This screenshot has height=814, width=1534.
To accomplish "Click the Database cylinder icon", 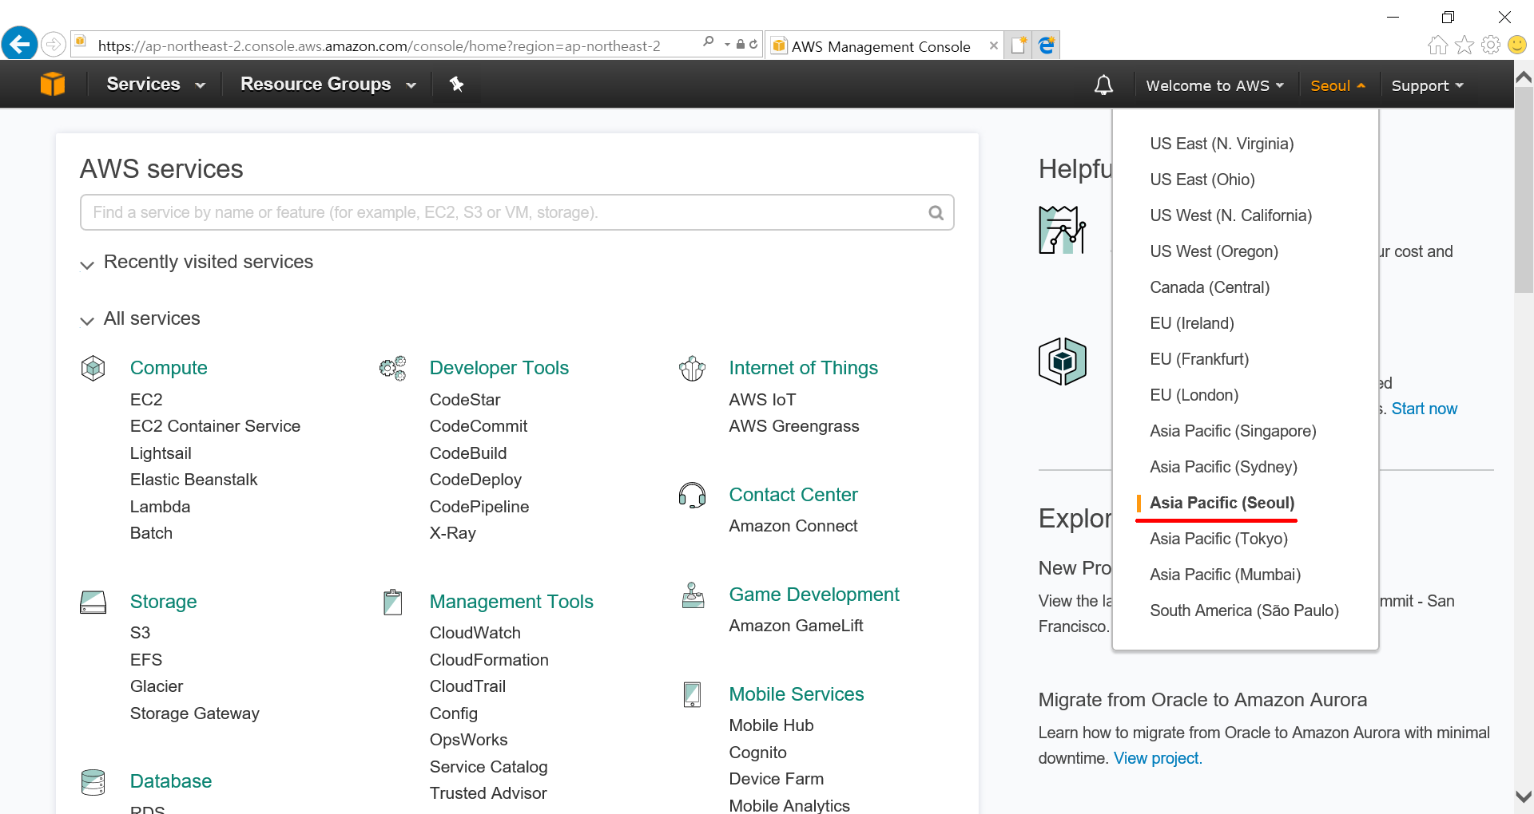I will [x=93, y=782].
